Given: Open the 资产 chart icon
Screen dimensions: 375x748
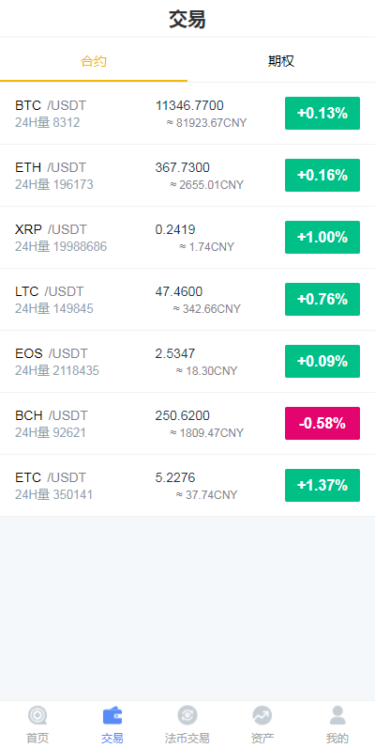Looking at the screenshot, I should point(262,715).
